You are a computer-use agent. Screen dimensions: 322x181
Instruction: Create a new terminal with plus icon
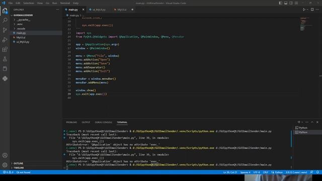(299, 122)
